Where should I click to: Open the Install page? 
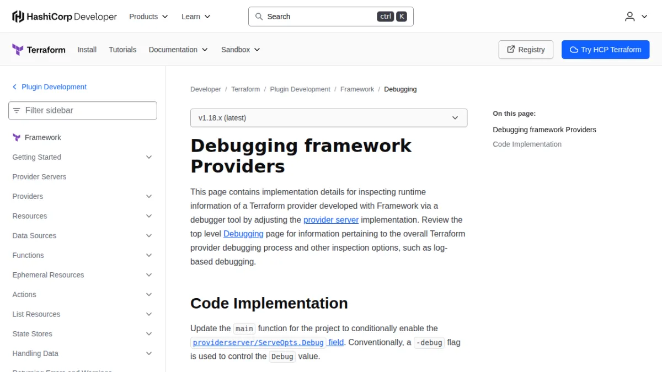pyautogui.click(x=87, y=50)
